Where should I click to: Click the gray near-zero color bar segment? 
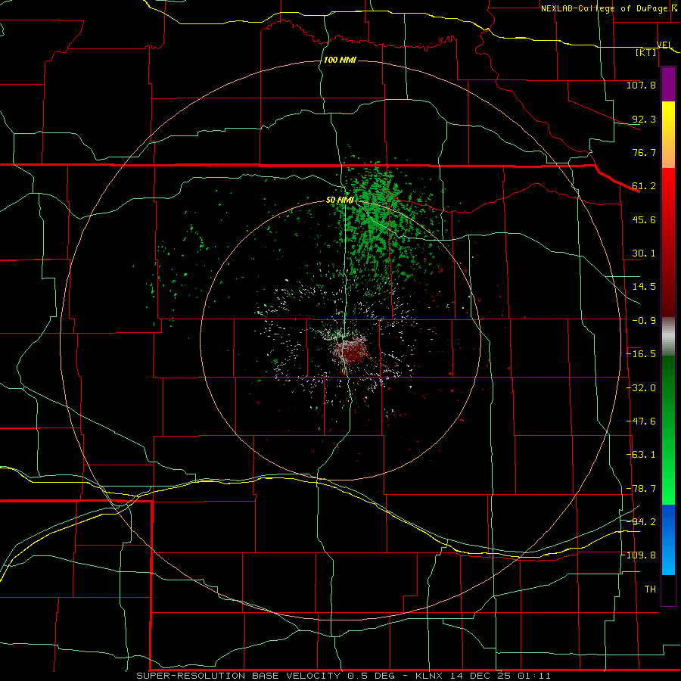pos(668,337)
